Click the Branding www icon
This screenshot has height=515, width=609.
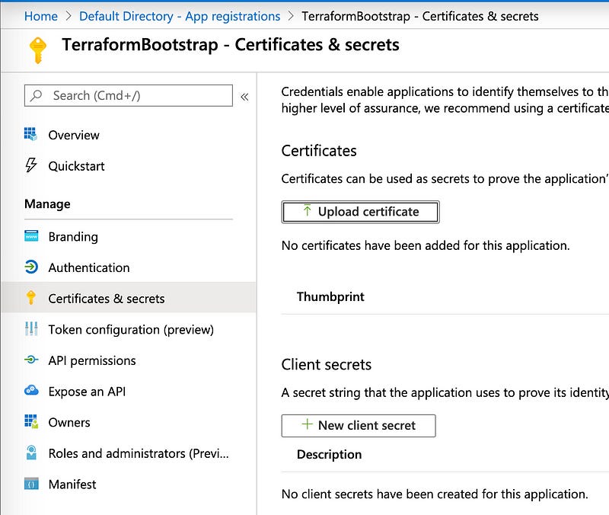point(31,235)
